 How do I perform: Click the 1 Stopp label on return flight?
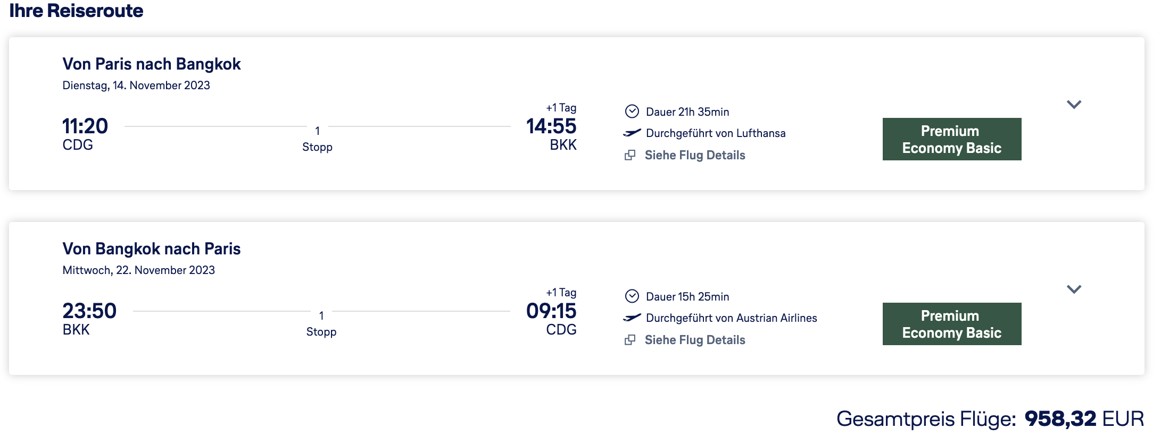click(x=321, y=324)
